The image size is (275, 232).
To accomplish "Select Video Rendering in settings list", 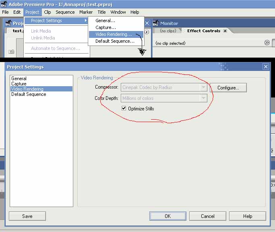I will [x=41, y=89].
